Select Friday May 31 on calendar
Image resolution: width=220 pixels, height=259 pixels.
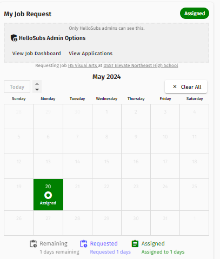click(165, 223)
